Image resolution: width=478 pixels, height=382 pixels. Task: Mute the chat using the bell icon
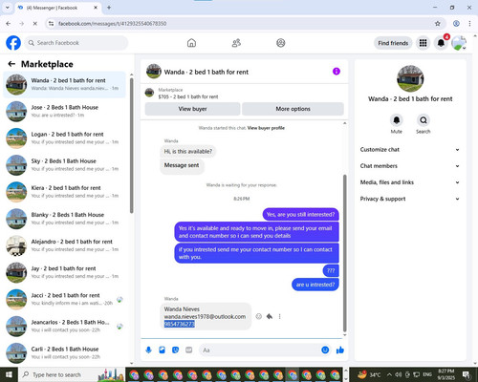[x=397, y=120]
